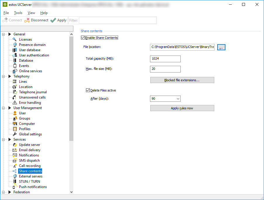Viewport: 264px width, 200px height.
Task: Disable the Enable Share Contents checkbox
Action: coord(83,38)
